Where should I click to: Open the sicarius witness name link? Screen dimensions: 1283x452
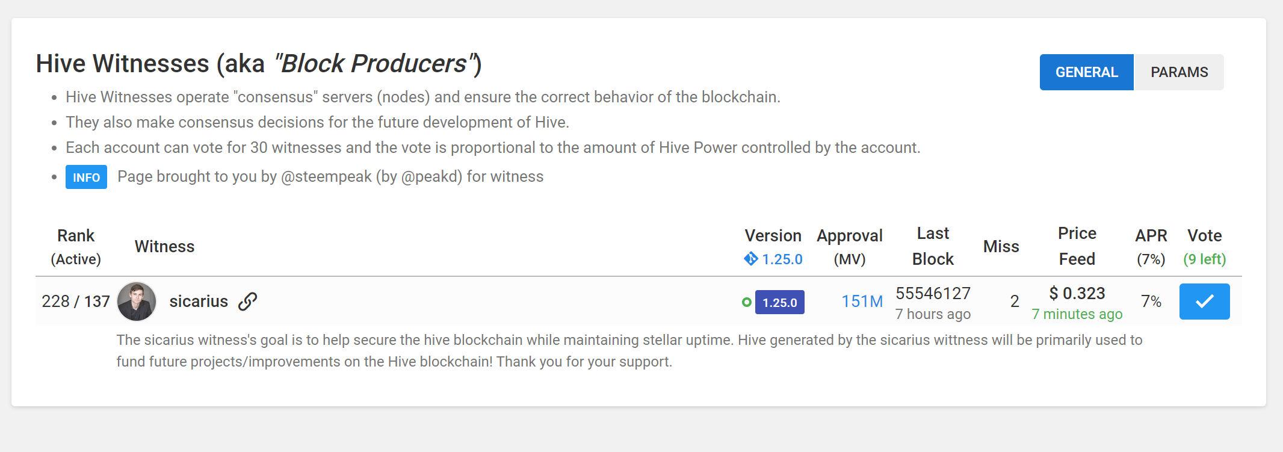pyautogui.click(x=199, y=301)
